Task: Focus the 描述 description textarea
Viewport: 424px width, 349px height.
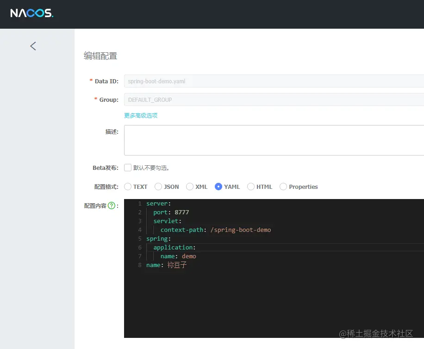Action: click(x=274, y=140)
